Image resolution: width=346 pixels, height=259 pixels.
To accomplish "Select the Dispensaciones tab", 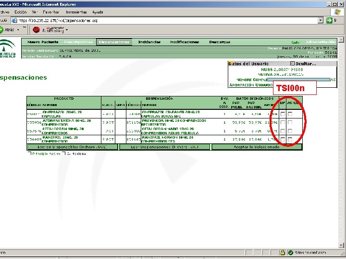I will (114, 42).
